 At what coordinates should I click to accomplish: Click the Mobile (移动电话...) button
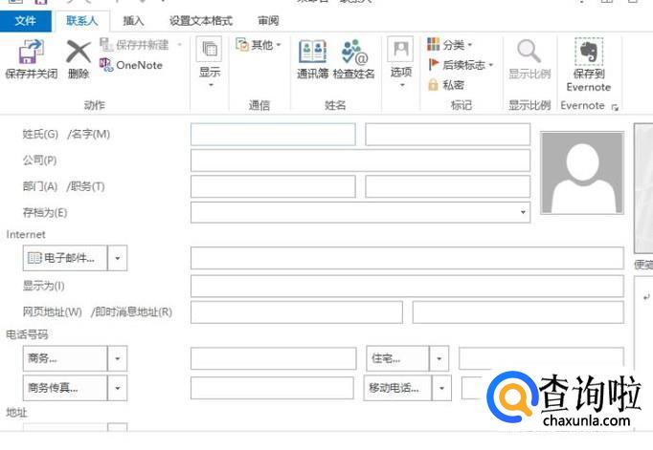[x=397, y=388]
